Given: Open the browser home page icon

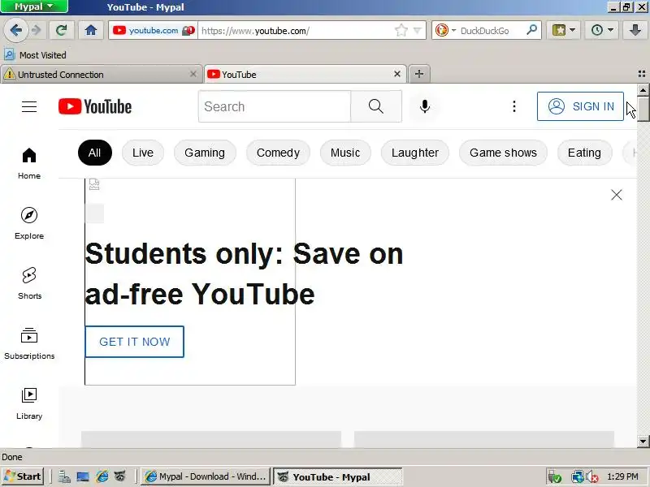Looking at the screenshot, I should pyautogui.click(x=91, y=30).
